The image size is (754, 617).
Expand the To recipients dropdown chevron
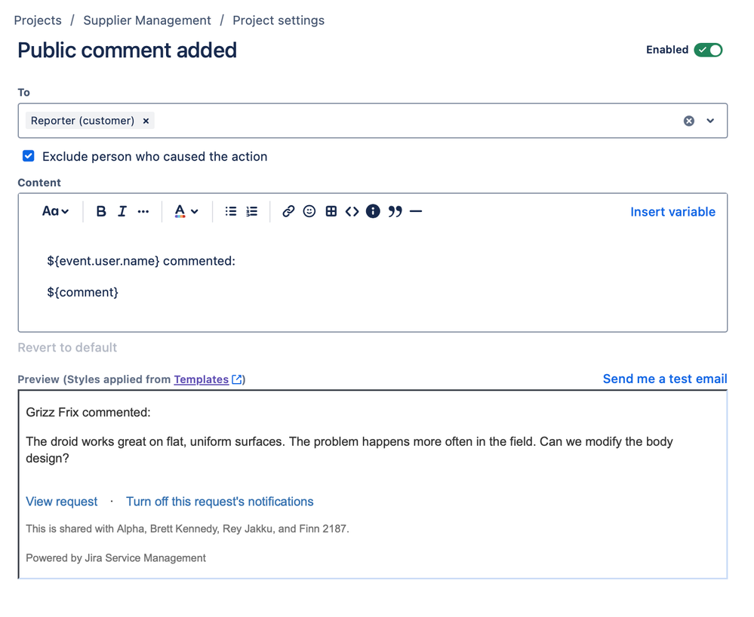pyautogui.click(x=710, y=121)
